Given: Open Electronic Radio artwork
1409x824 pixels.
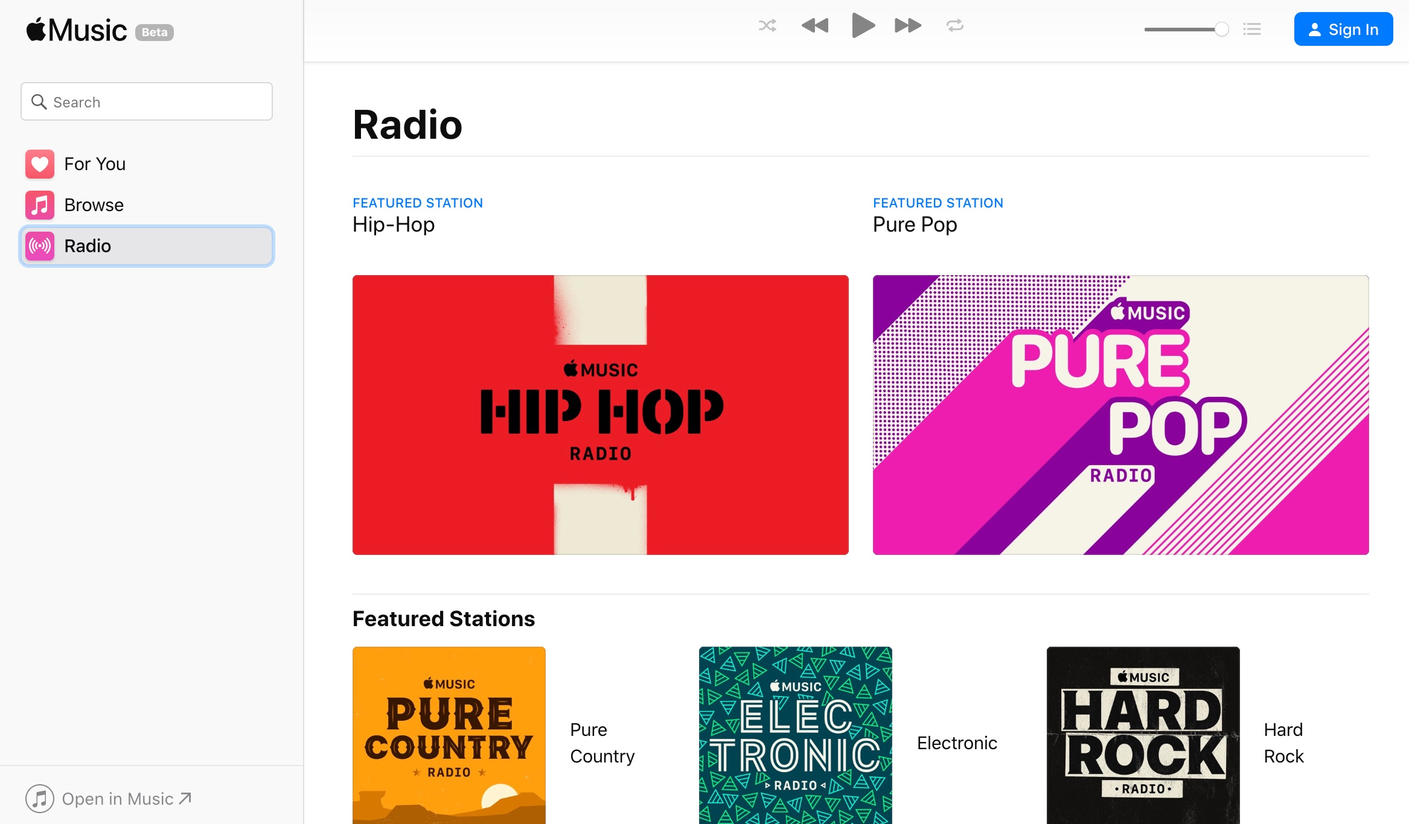Looking at the screenshot, I should click(x=796, y=735).
